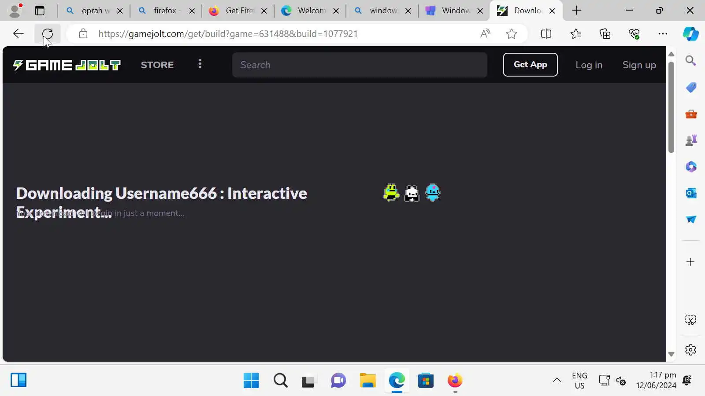705x396 pixels.
Task: Close the 'oprah w' tab
Action: tap(120, 11)
